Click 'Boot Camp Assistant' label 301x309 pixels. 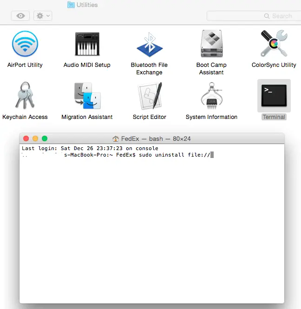point(211,69)
